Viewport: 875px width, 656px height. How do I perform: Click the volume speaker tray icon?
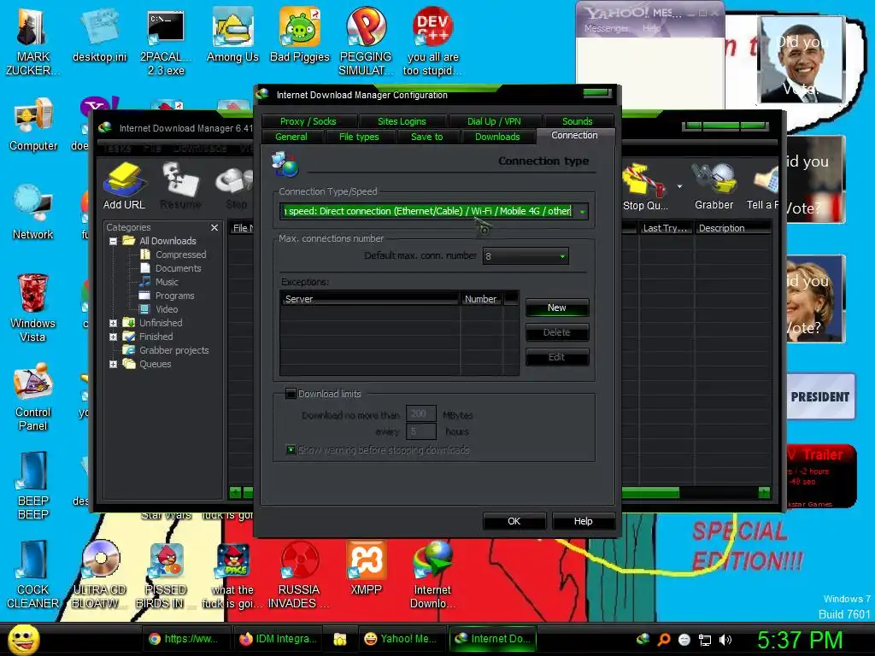click(725, 639)
